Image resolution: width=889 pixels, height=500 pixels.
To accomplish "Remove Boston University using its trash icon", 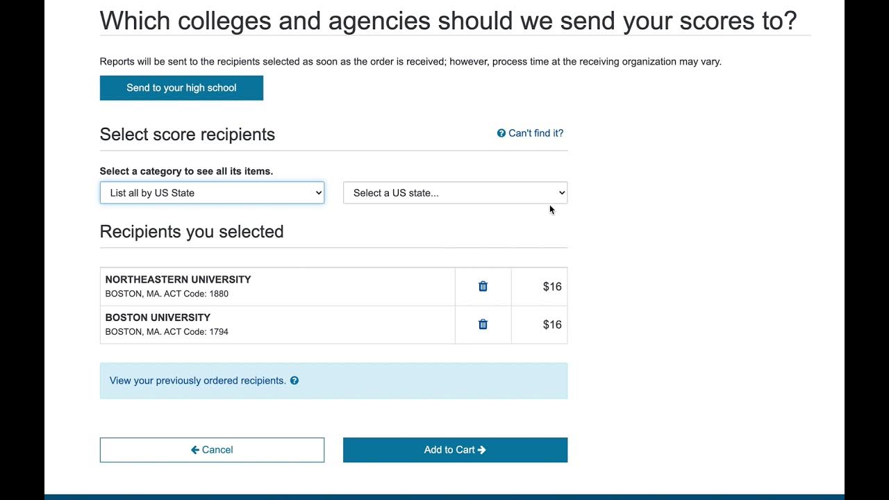I will [x=483, y=324].
